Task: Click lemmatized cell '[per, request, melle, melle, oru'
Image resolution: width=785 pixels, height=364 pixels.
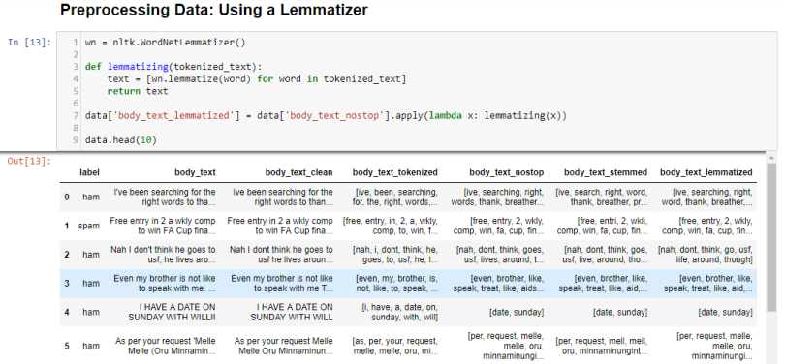Action: (x=714, y=346)
